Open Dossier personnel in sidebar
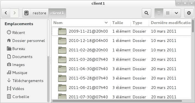The width and height of the screenshot is (195, 103). [x=26, y=41]
